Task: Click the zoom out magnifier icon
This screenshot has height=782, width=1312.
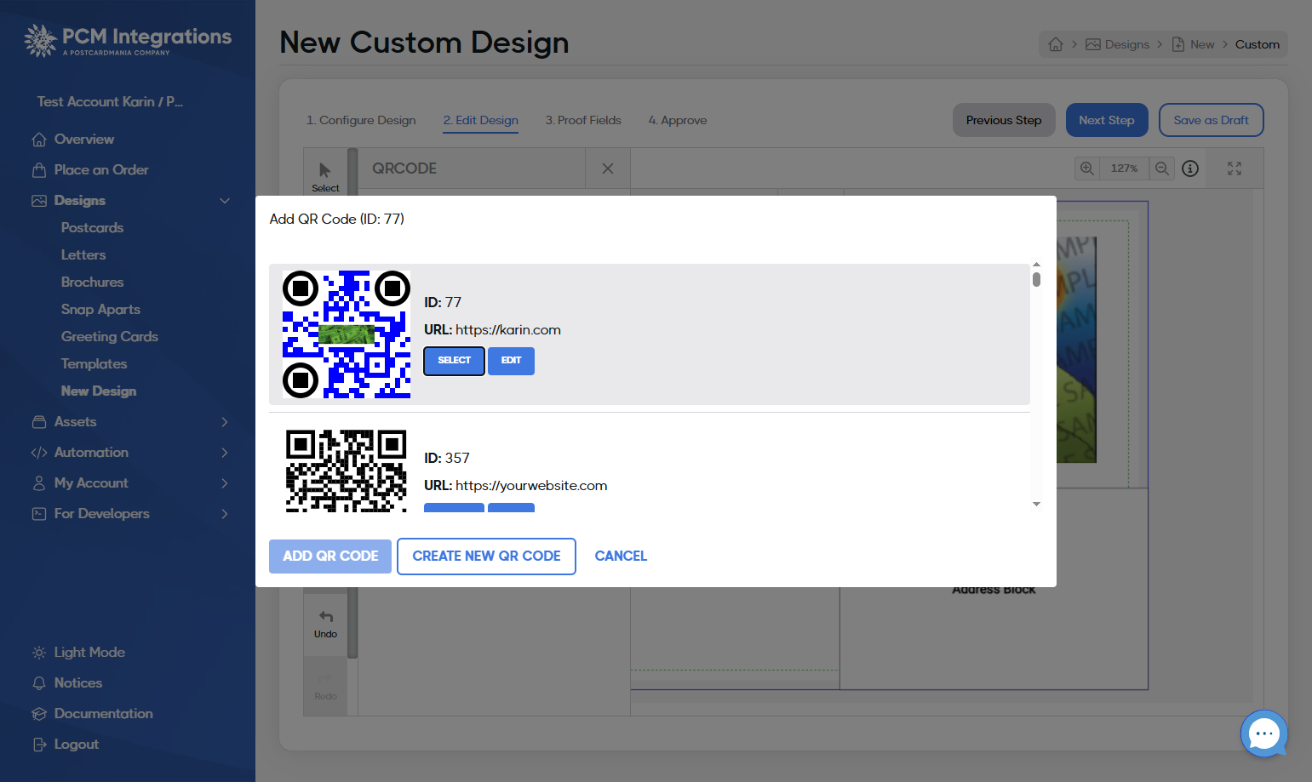Action: (x=1162, y=168)
